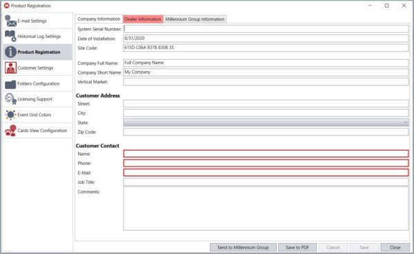Click the Company Full Name field
The width and height of the screenshot is (414, 254).
266,63
